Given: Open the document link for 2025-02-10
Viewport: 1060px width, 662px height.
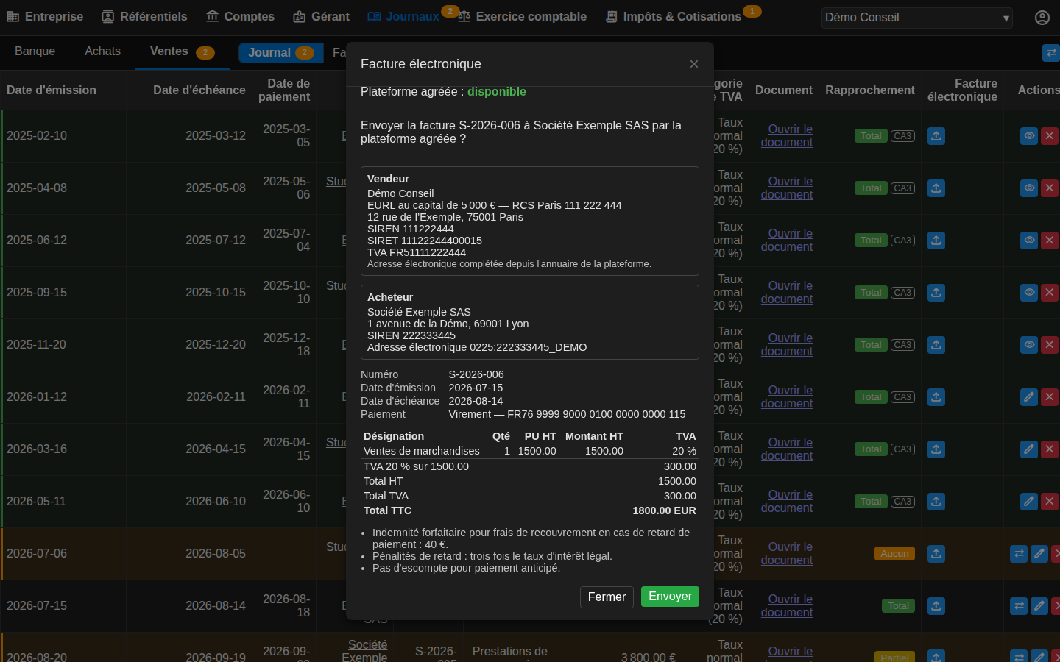Looking at the screenshot, I should tap(787, 136).
